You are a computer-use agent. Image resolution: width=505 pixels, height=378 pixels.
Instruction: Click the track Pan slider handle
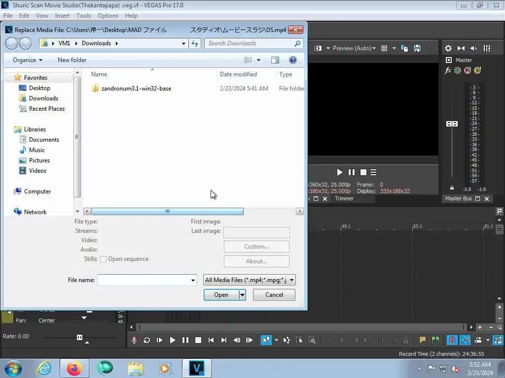click(x=84, y=318)
